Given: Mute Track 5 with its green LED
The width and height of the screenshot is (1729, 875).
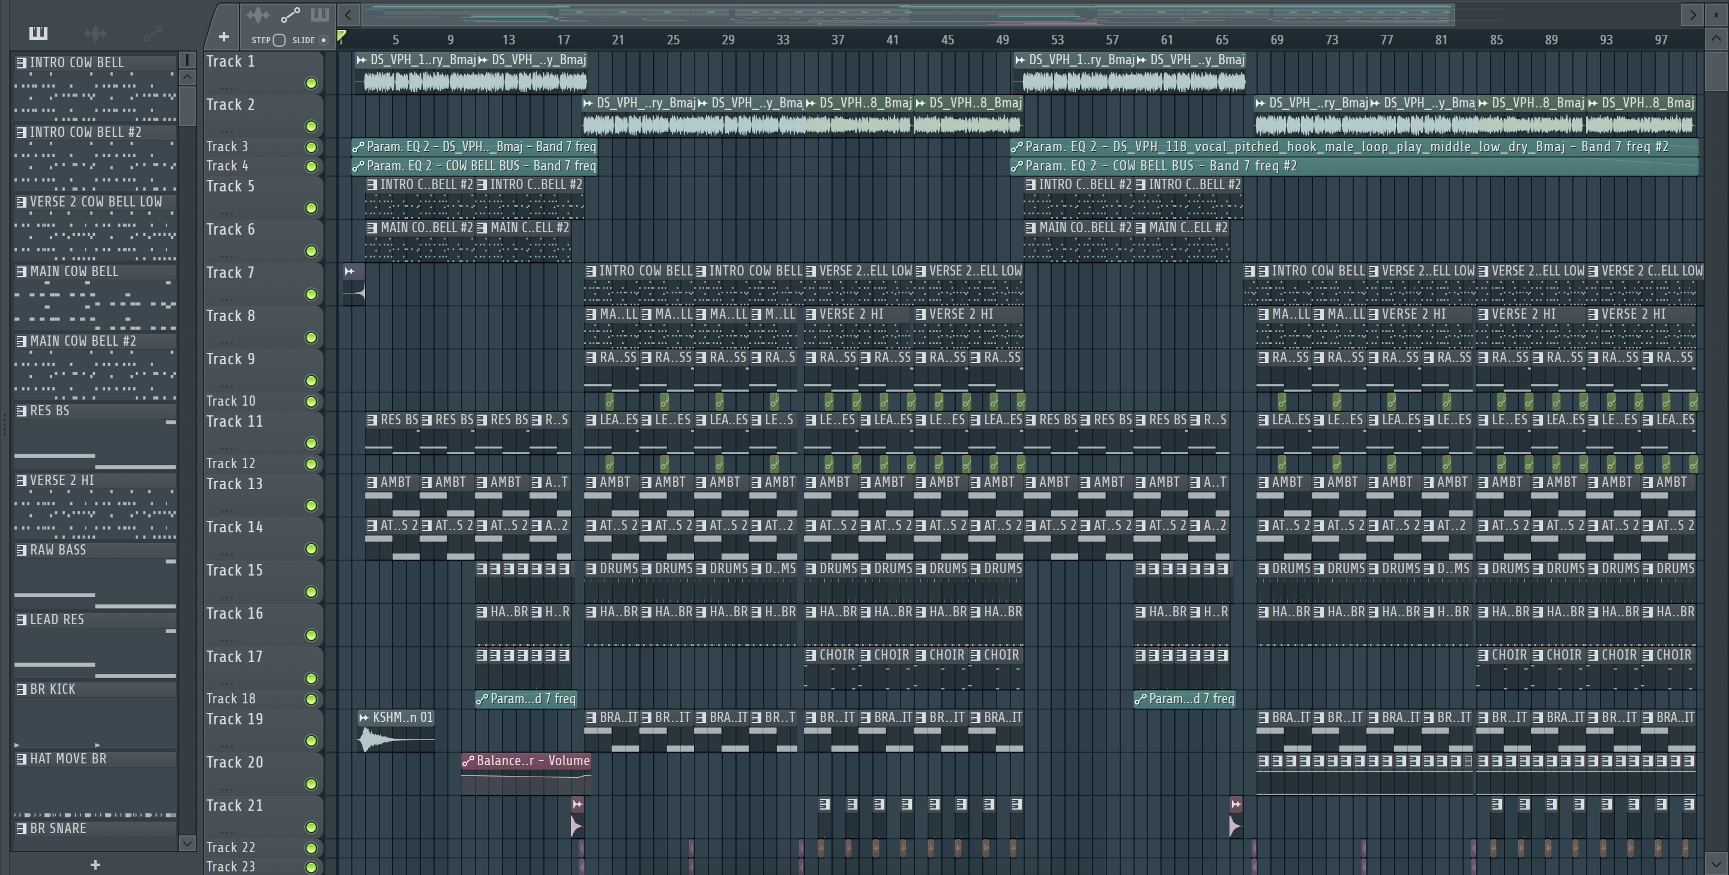Looking at the screenshot, I should 311,208.
